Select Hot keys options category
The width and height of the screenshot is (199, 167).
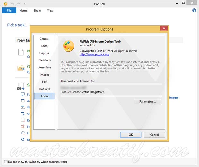44,89
